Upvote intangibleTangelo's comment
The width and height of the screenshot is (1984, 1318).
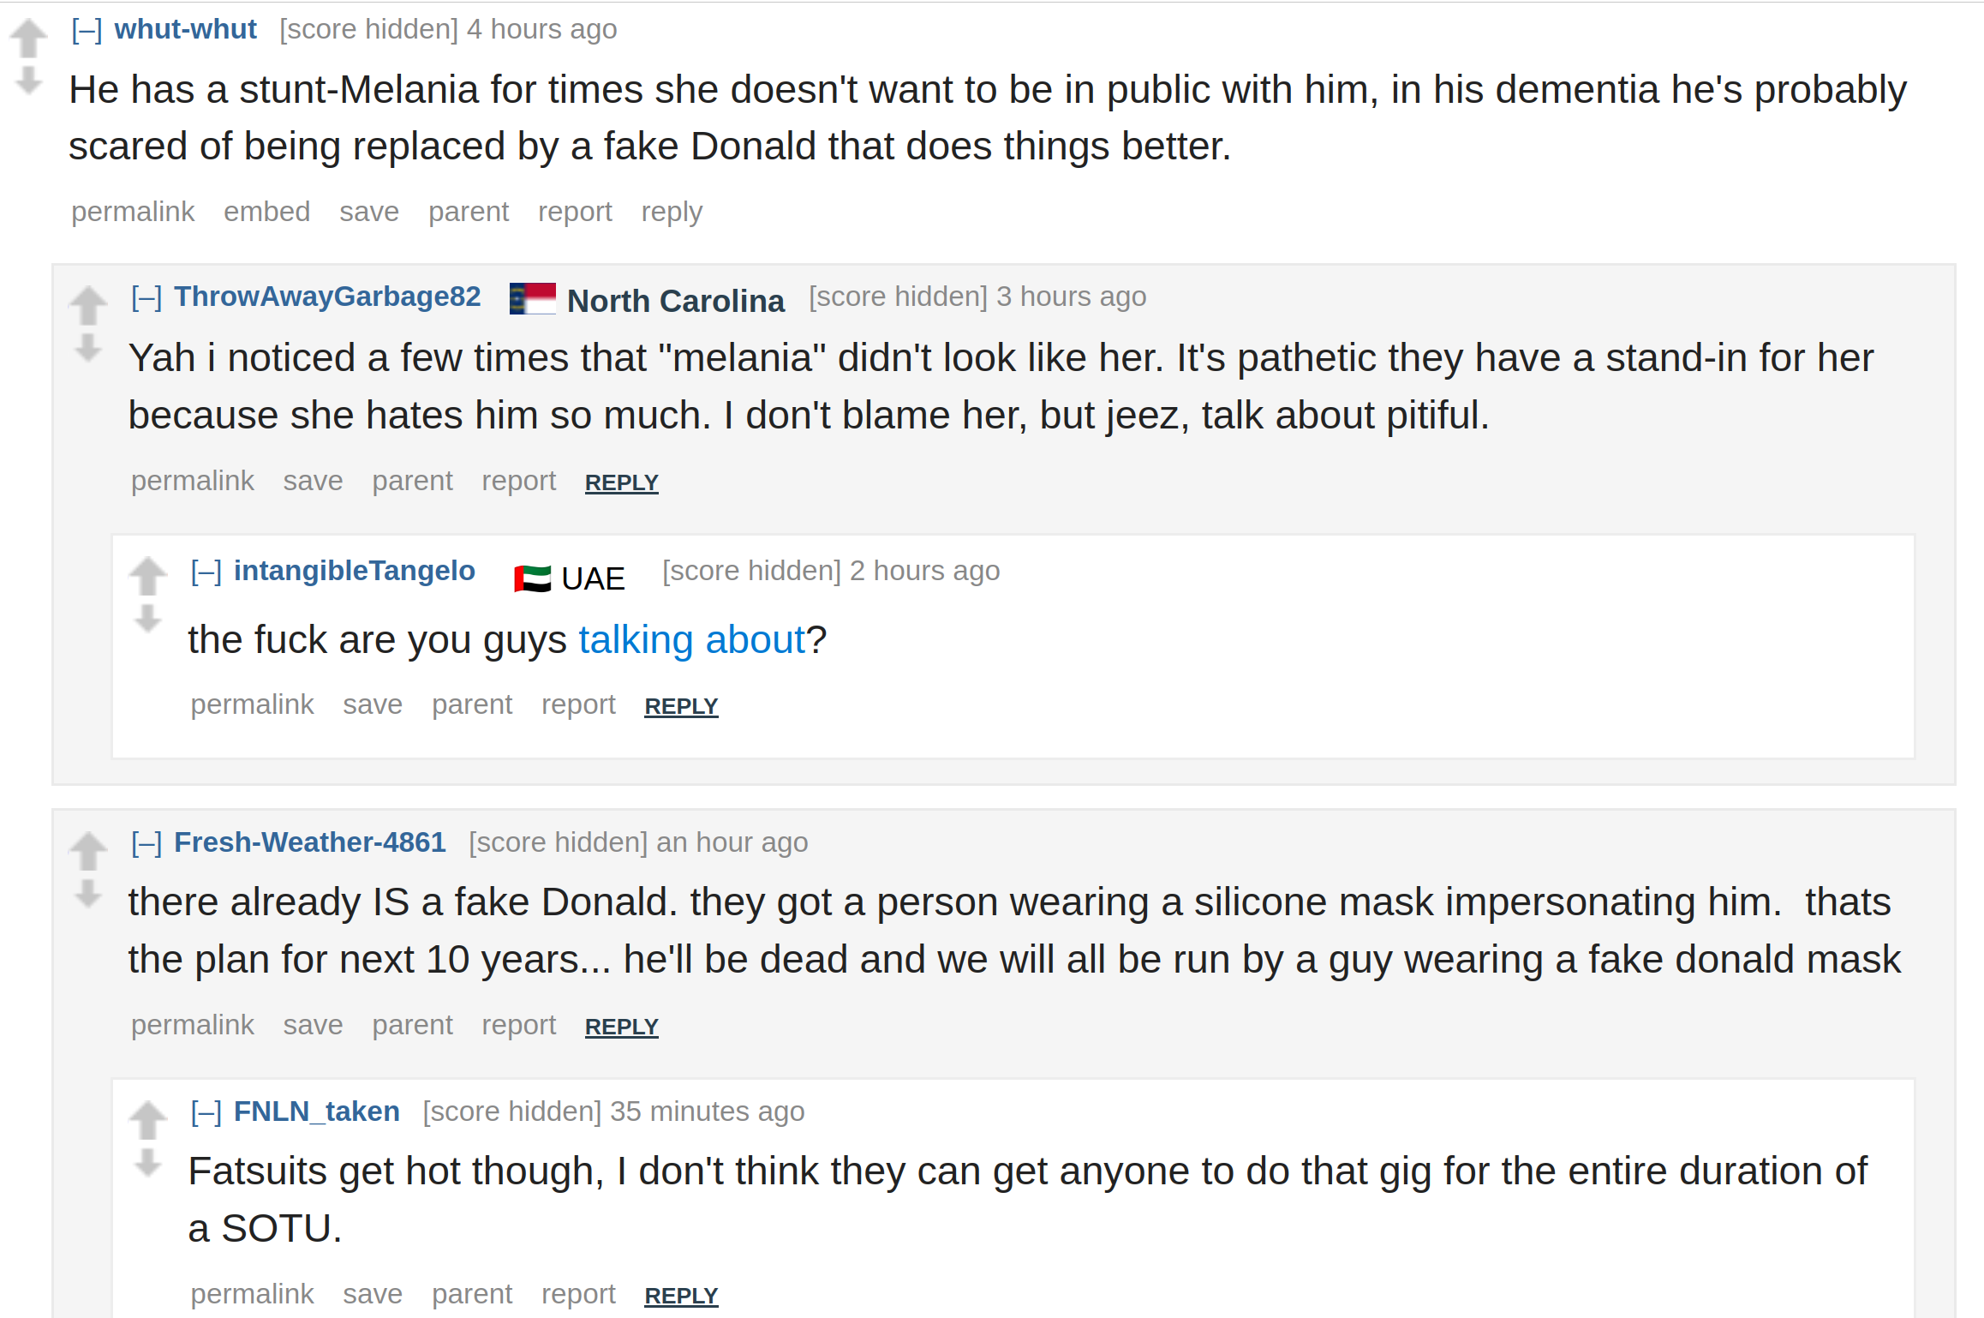click(148, 575)
